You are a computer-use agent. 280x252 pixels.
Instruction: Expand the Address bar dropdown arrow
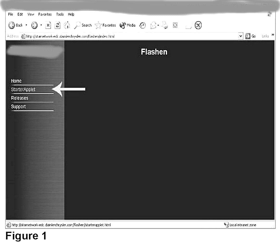[x=241, y=36]
